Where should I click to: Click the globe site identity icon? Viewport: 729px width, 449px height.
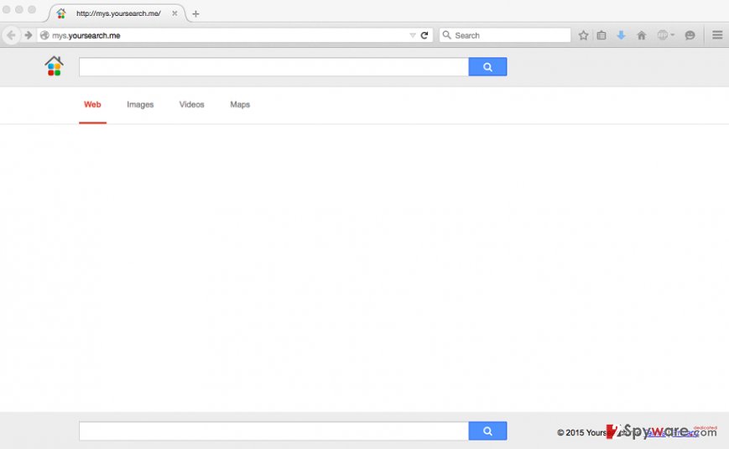coord(44,35)
